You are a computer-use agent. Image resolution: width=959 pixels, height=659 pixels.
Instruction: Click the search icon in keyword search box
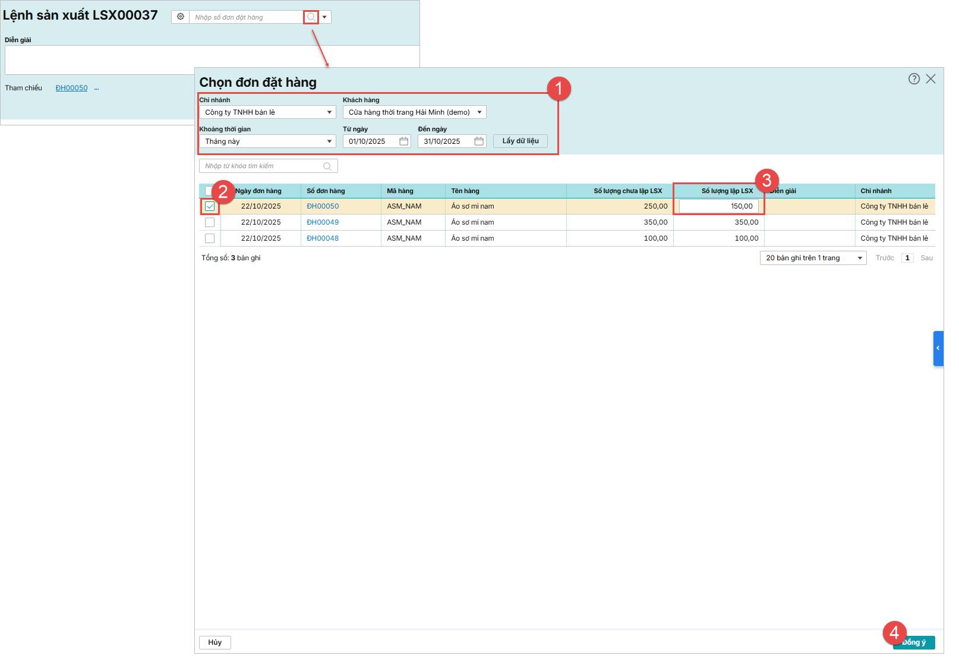pyautogui.click(x=327, y=166)
